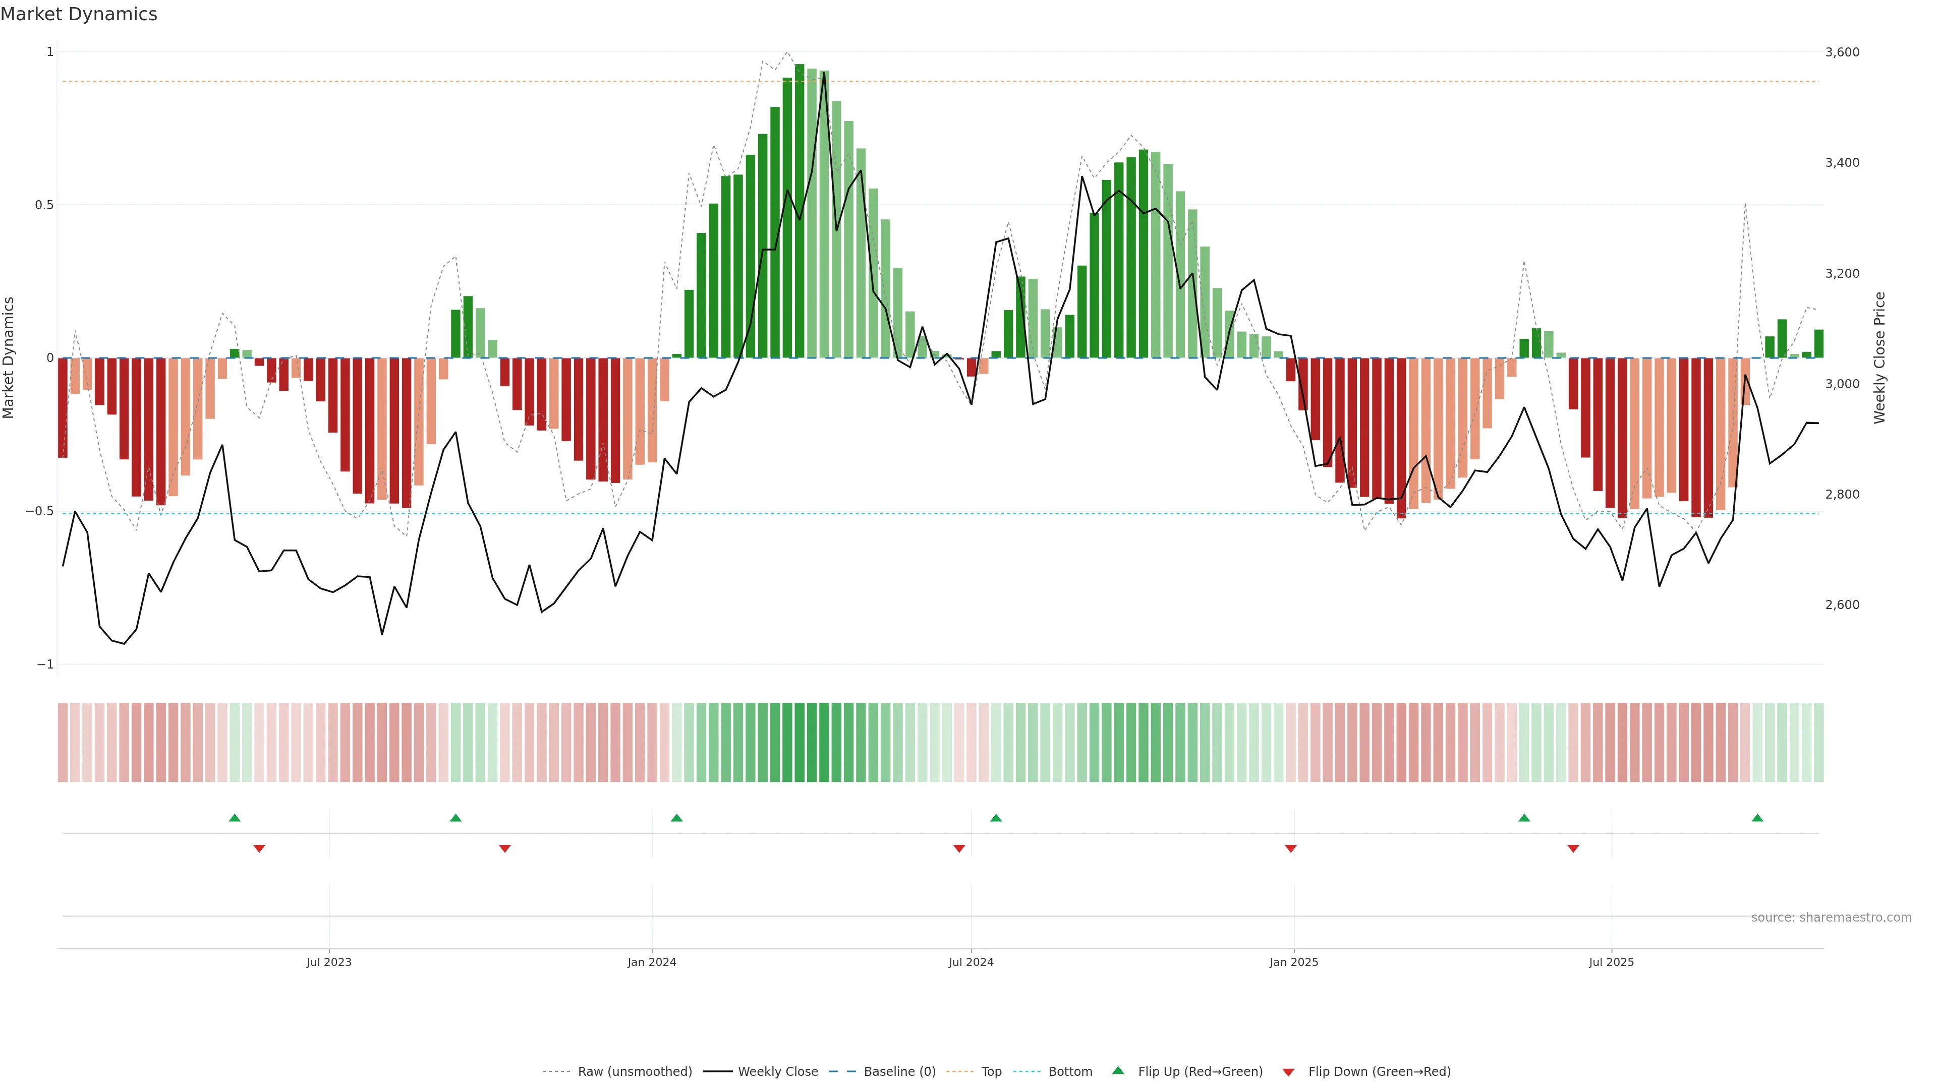Image resolution: width=1937 pixels, height=1089 pixels.
Task: Click the green flip-up marker just after Jan 2024
Action: [677, 818]
